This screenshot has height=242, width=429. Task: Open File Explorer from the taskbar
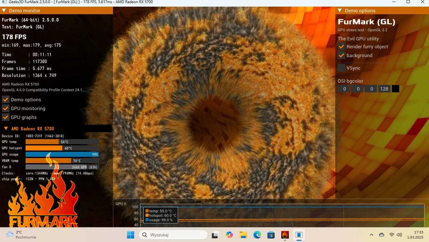[x=243, y=235]
